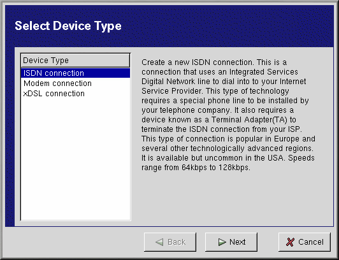Select ISDN connection in the device list

tap(75, 73)
